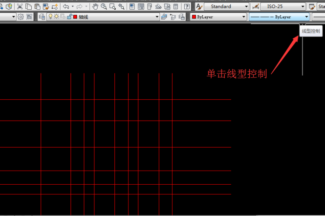Open the 轴线 layer dropdown list
Image resolution: width=325 pixels, height=216 pixels.
pyautogui.click(x=157, y=17)
